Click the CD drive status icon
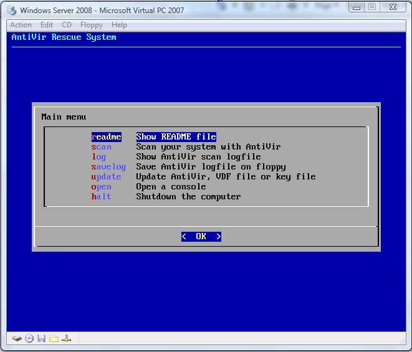Viewport: 412px width, 352px height. pos(29,338)
